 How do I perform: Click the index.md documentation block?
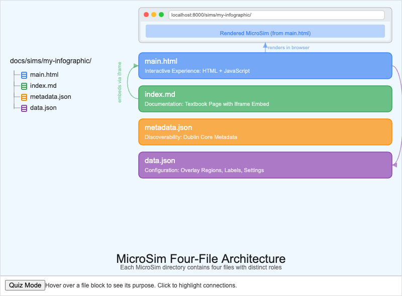[265, 98]
